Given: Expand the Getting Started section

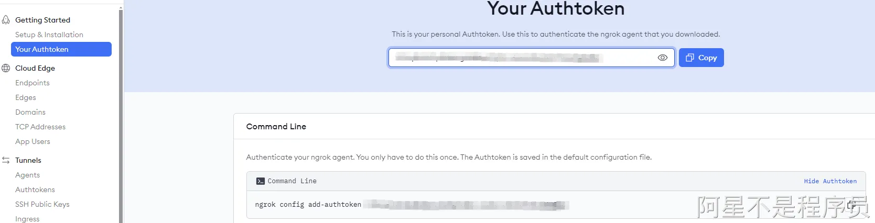Looking at the screenshot, I should (42, 20).
